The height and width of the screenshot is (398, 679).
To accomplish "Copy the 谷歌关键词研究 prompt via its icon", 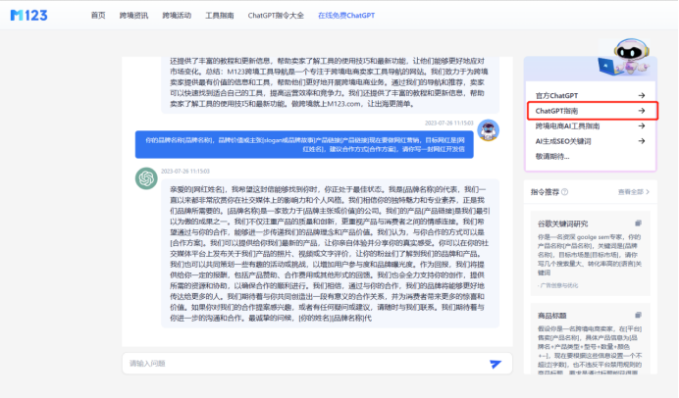I will click(x=638, y=224).
